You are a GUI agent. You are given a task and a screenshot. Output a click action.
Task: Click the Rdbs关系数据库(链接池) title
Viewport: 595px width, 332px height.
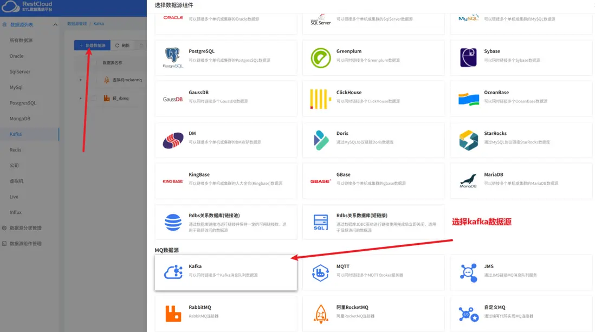[x=214, y=216]
